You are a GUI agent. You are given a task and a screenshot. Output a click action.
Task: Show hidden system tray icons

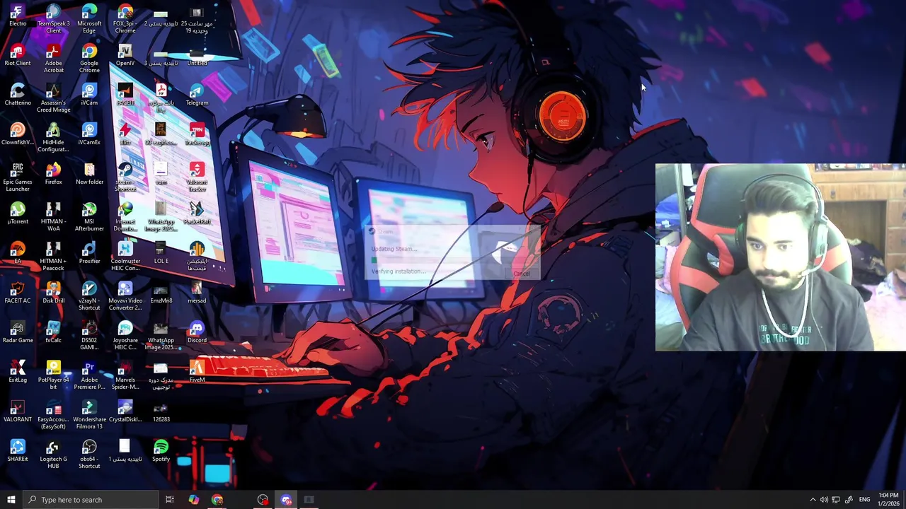pos(813,500)
